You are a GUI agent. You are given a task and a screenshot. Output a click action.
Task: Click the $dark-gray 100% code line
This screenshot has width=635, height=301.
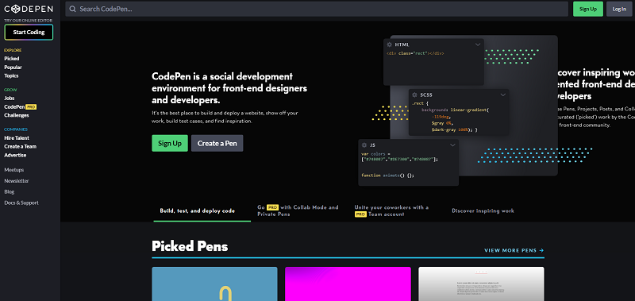[x=455, y=130]
